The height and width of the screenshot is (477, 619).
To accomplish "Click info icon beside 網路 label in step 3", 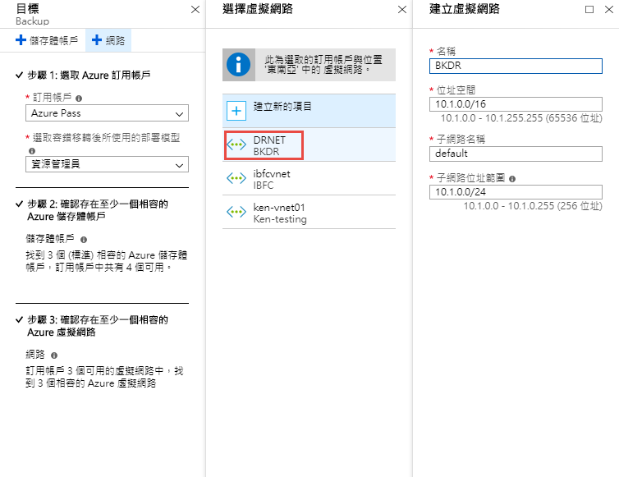I will [x=54, y=355].
